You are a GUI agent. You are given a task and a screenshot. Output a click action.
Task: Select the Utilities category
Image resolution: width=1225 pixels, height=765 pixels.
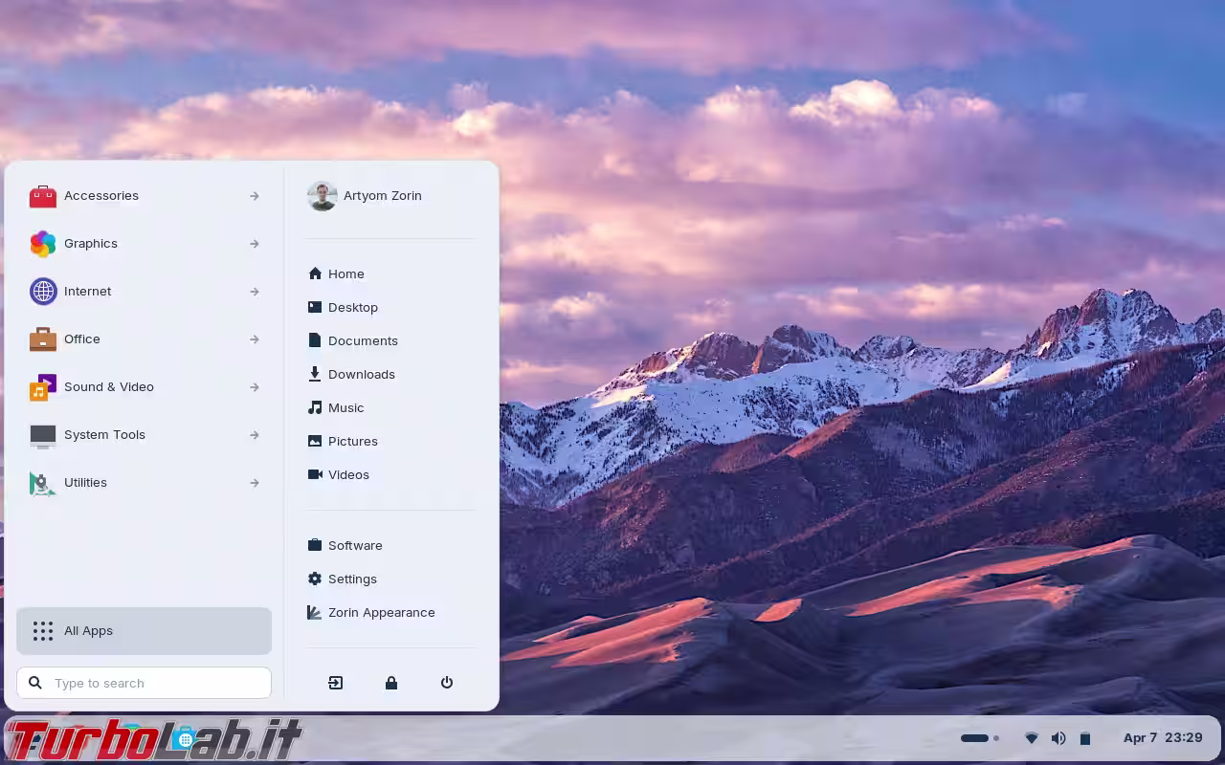pyautogui.click(x=144, y=483)
